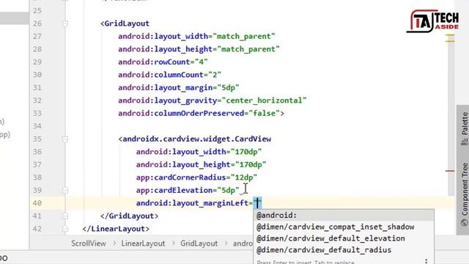This screenshot has width=469, height=264.
Task: Click the cardCornerRadius "12dp" value
Action: [x=244, y=177]
